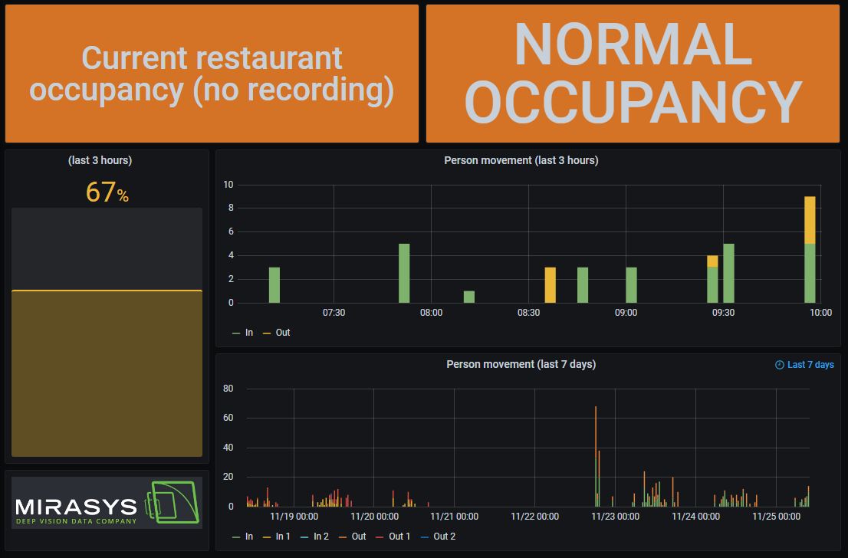Click the 11/24 00:00 date axis label

695,517
